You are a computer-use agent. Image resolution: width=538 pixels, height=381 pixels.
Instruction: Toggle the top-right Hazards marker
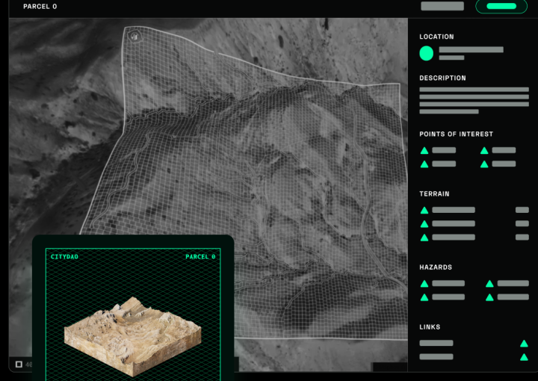pyautogui.click(x=489, y=284)
